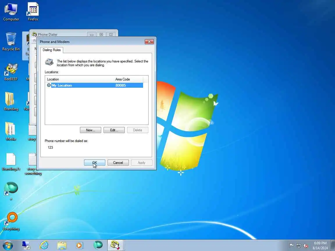Open the Action Center flag tray icon
Screen dimensions: 335x251
(x=291, y=245)
